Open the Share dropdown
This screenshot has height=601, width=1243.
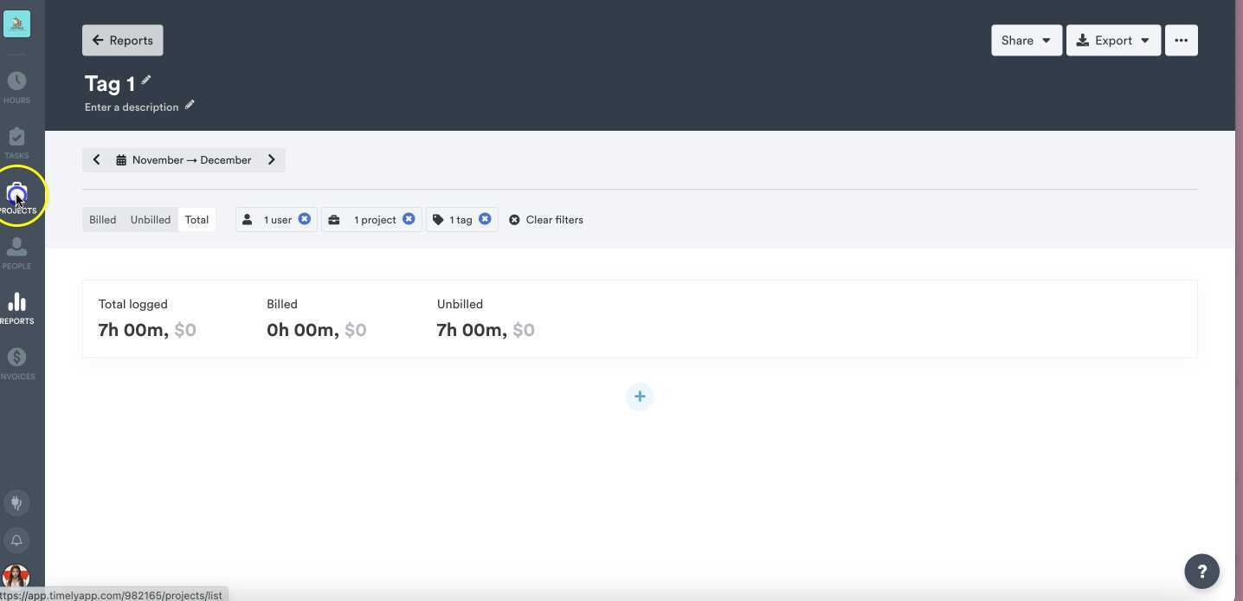(x=1026, y=40)
